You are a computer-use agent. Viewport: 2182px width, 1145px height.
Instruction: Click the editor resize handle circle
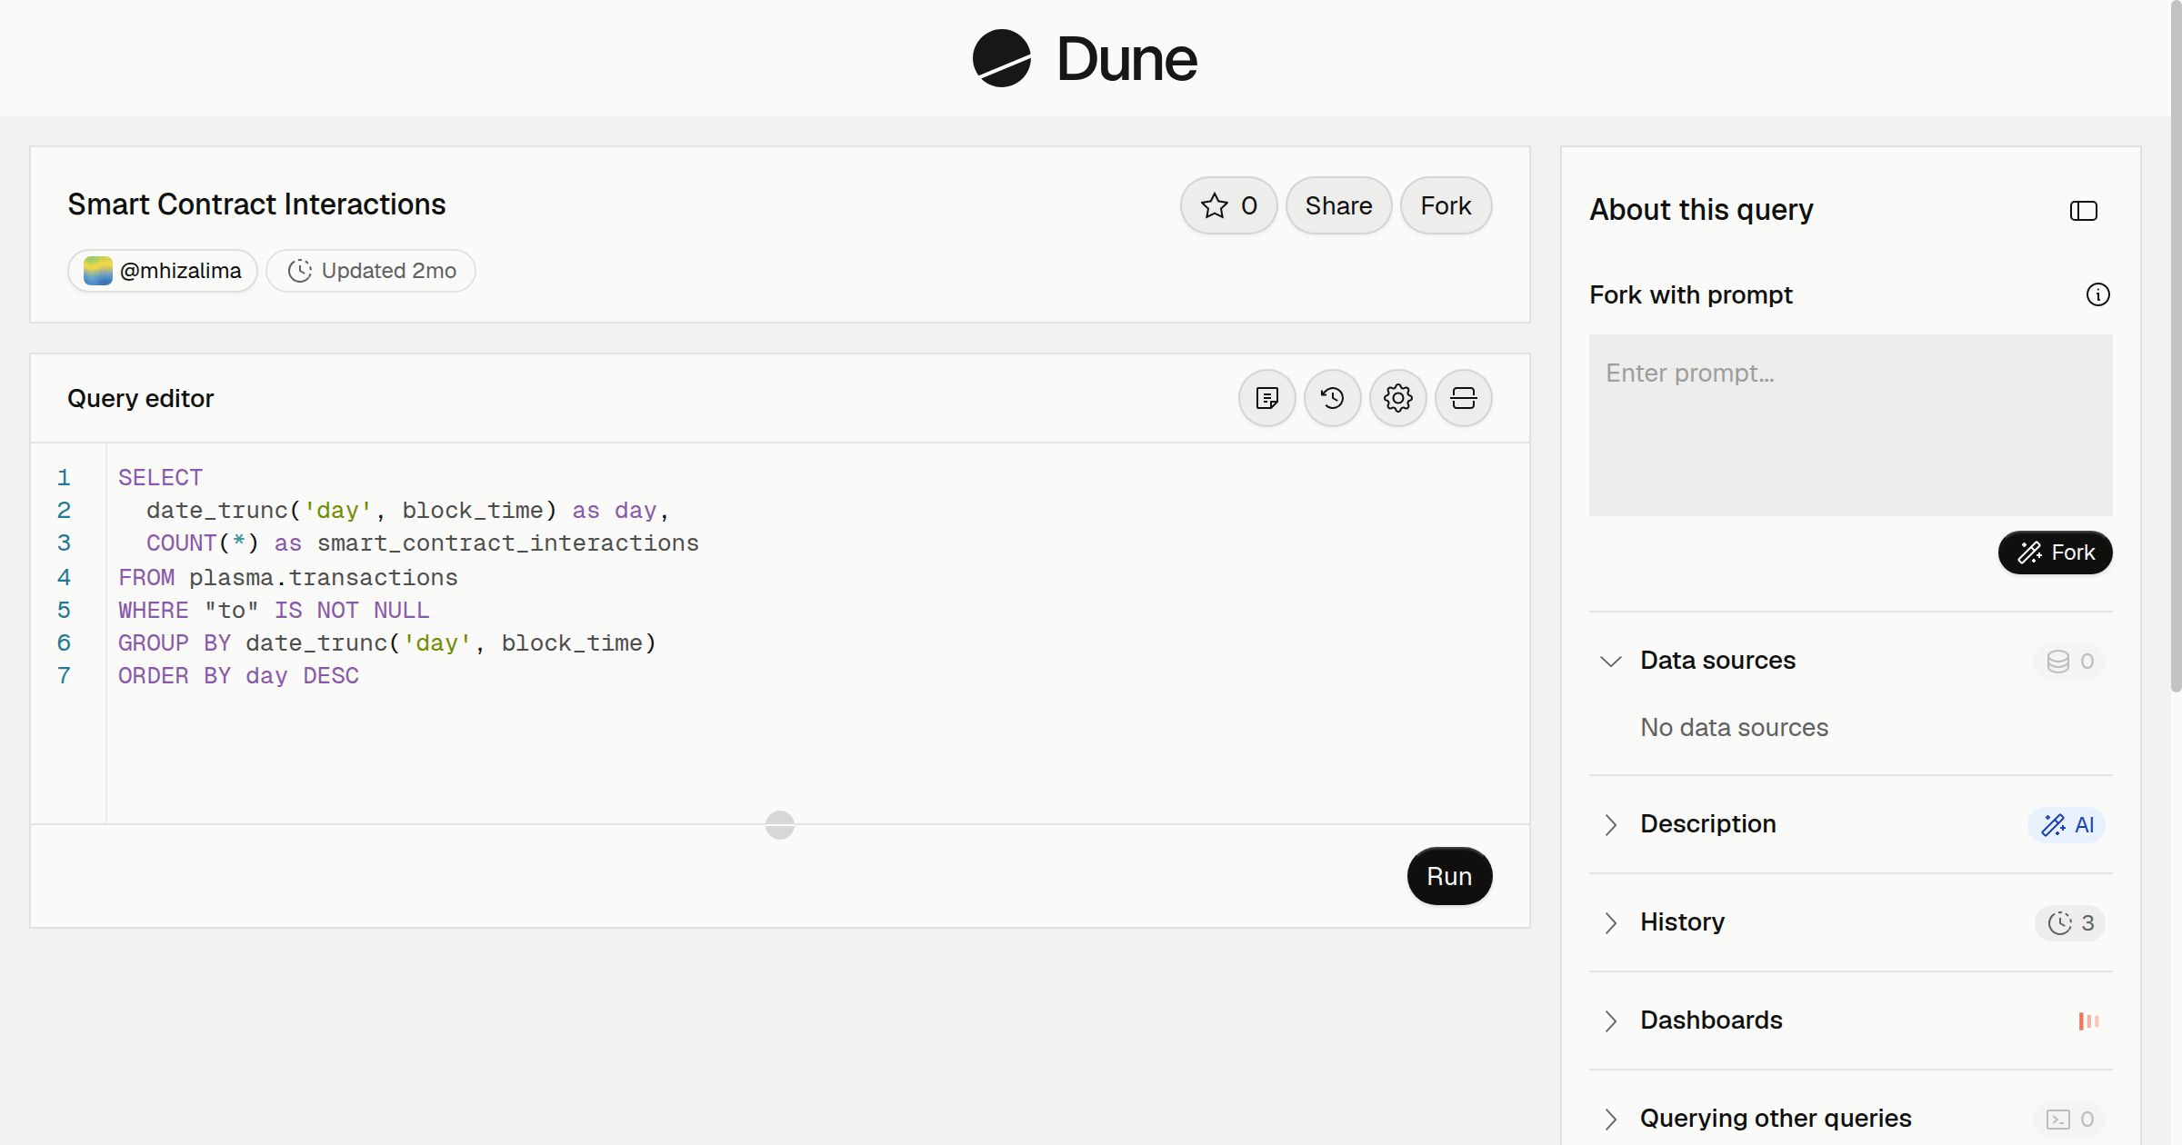pyautogui.click(x=780, y=825)
